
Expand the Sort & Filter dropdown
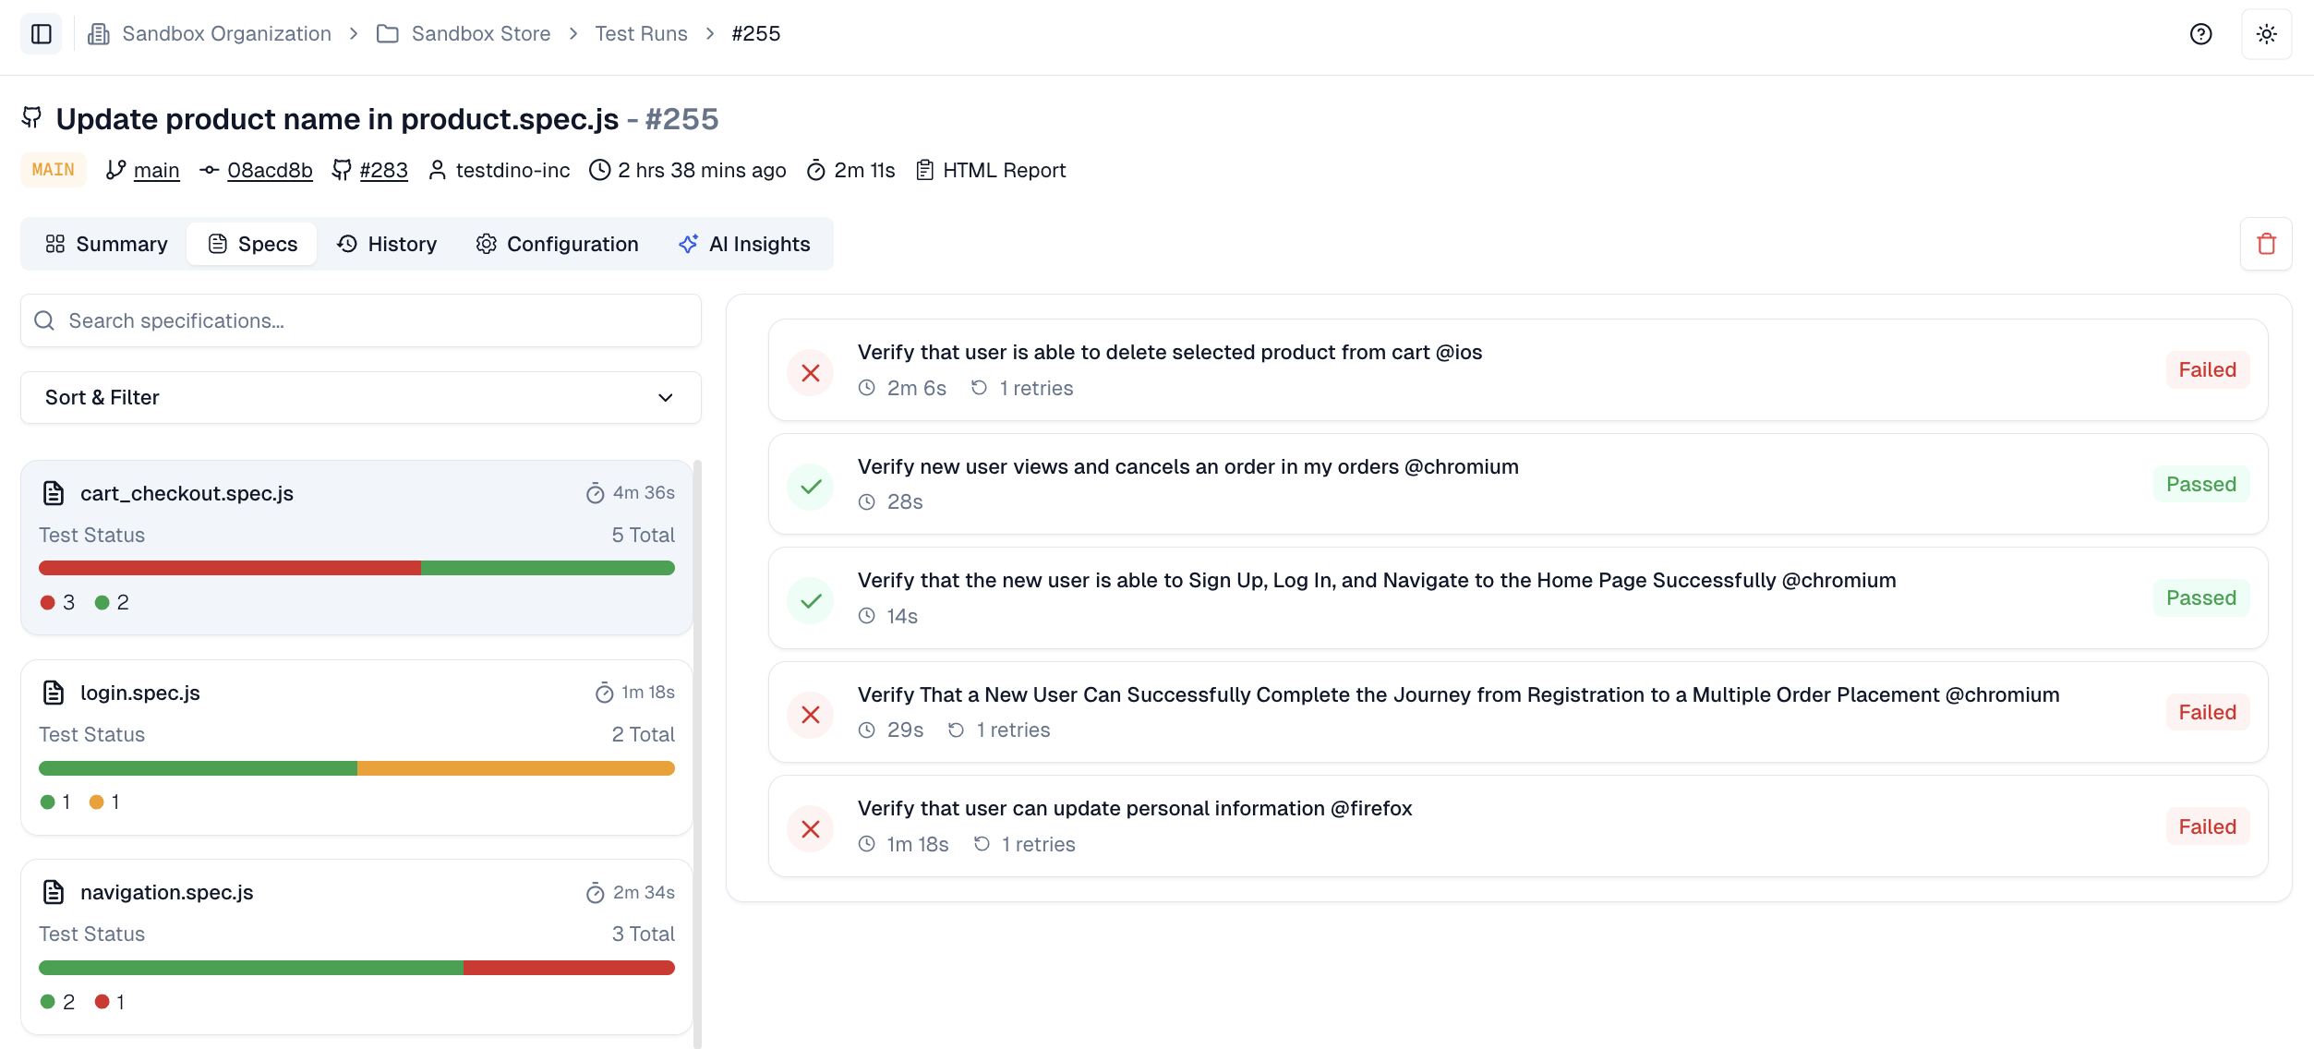pyautogui.click(x=360, y=398)
